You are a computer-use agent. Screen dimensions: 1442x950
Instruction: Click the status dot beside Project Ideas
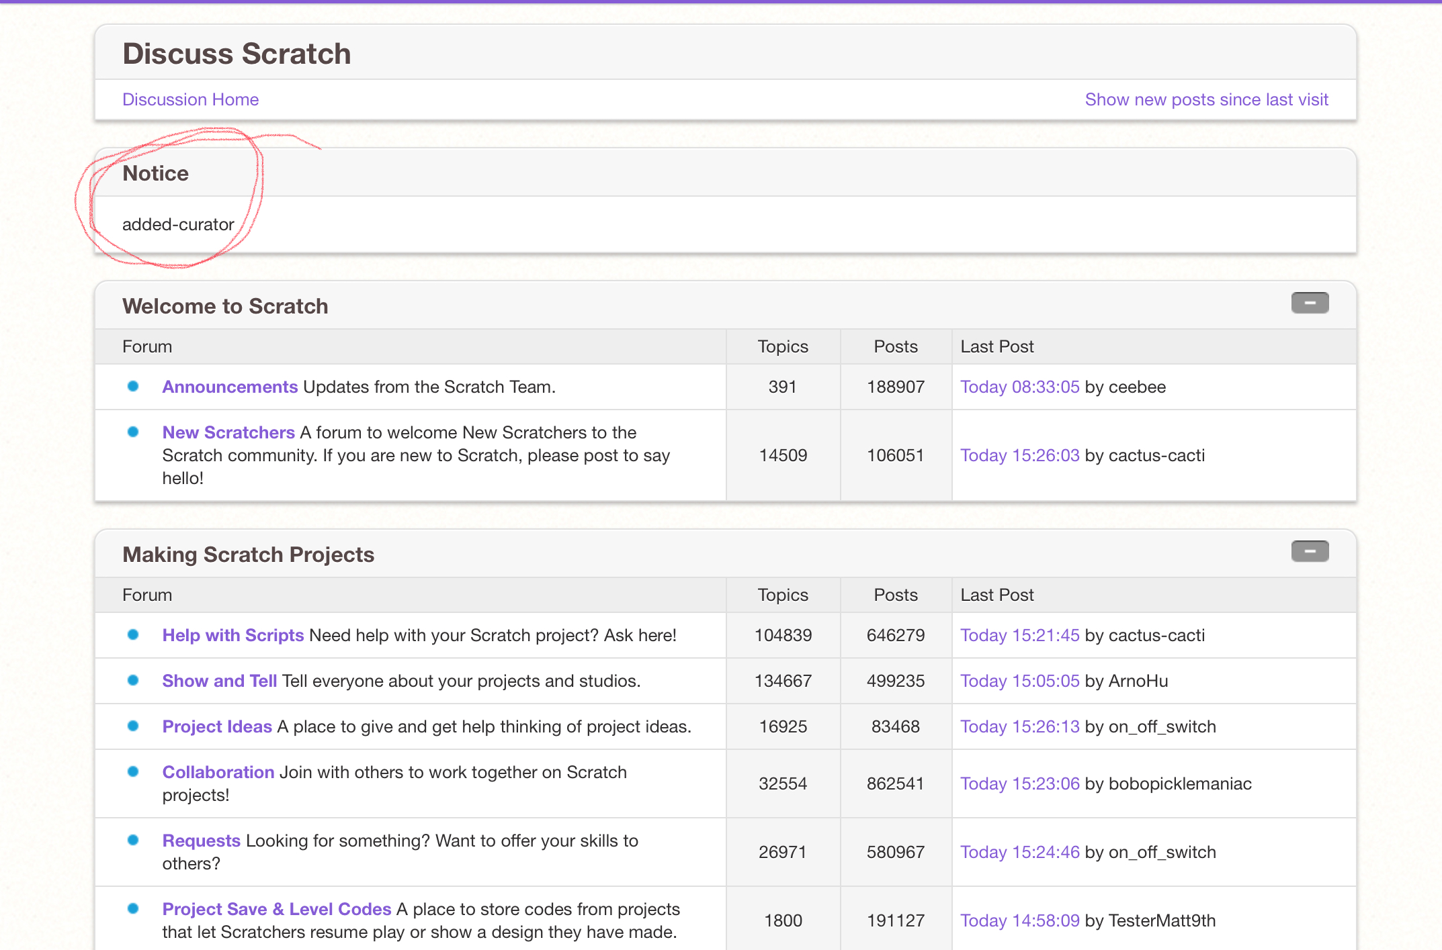pyautogui.click(x=133, y=726)
